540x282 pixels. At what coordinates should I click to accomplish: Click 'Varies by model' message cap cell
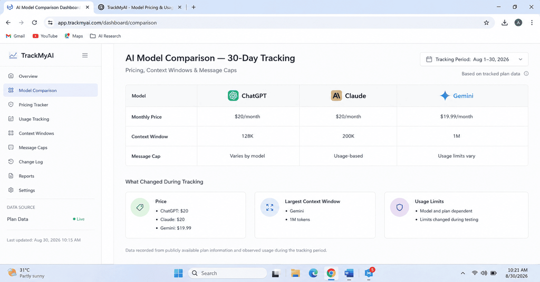(x=247, y=156)
